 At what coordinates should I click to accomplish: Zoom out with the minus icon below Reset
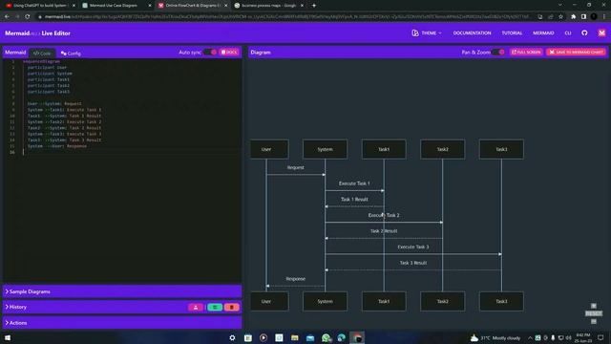(x=594, y=321)
